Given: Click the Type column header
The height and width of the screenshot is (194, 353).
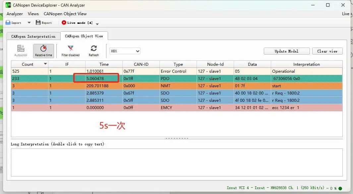Looking at the screenshot, I should click(178, 64).
